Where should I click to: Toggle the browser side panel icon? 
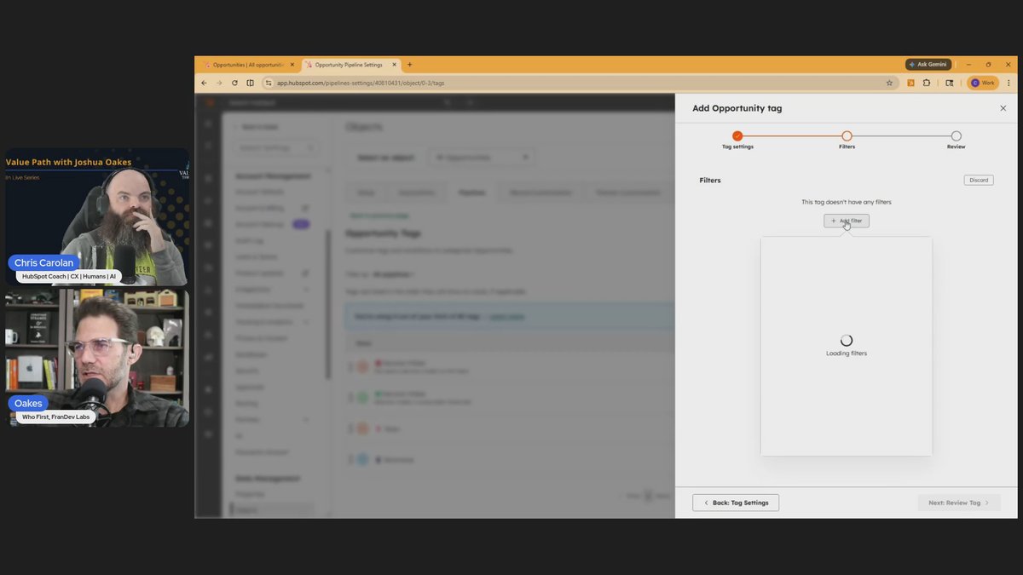click(x=250, y=83)
